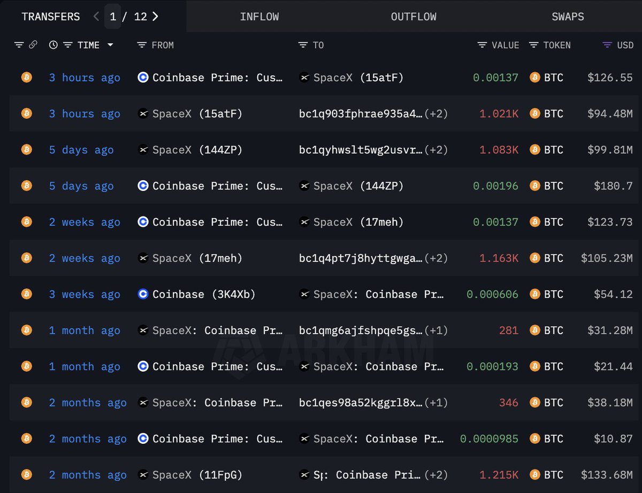Go to the previous transfers page
The image size is (642, 493).
96,16
